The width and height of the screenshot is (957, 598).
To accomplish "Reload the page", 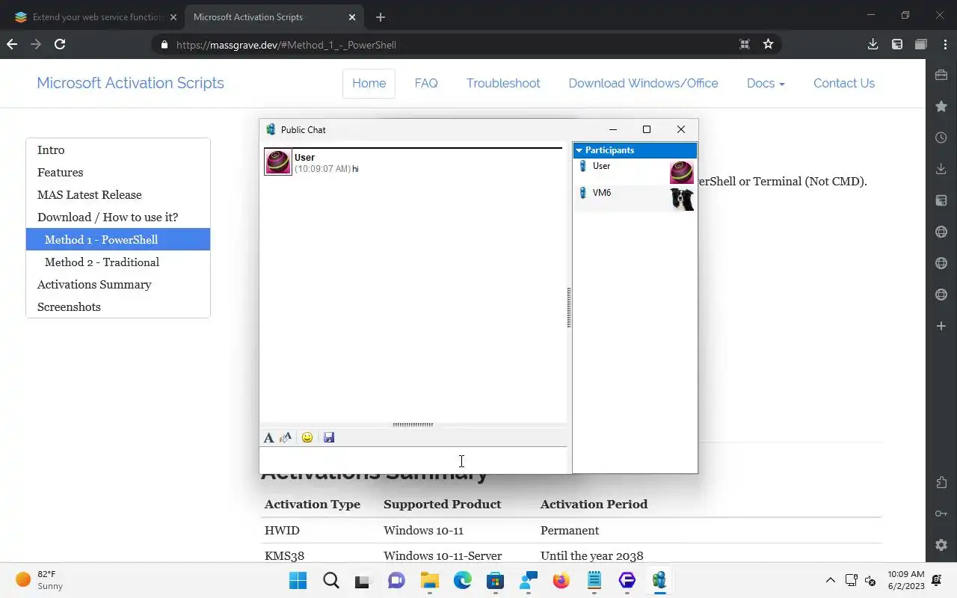I will [x=60, y=44].
